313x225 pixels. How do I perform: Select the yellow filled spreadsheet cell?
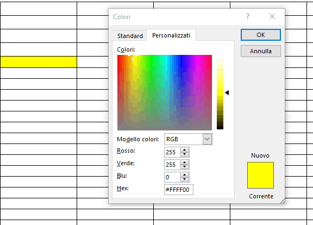coord(39,62)
